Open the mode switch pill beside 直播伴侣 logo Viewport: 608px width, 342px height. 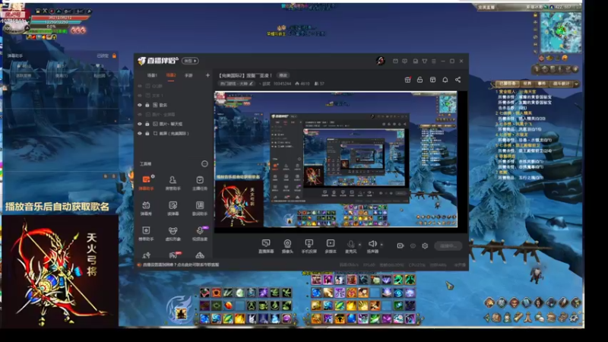tap(191, 61)
